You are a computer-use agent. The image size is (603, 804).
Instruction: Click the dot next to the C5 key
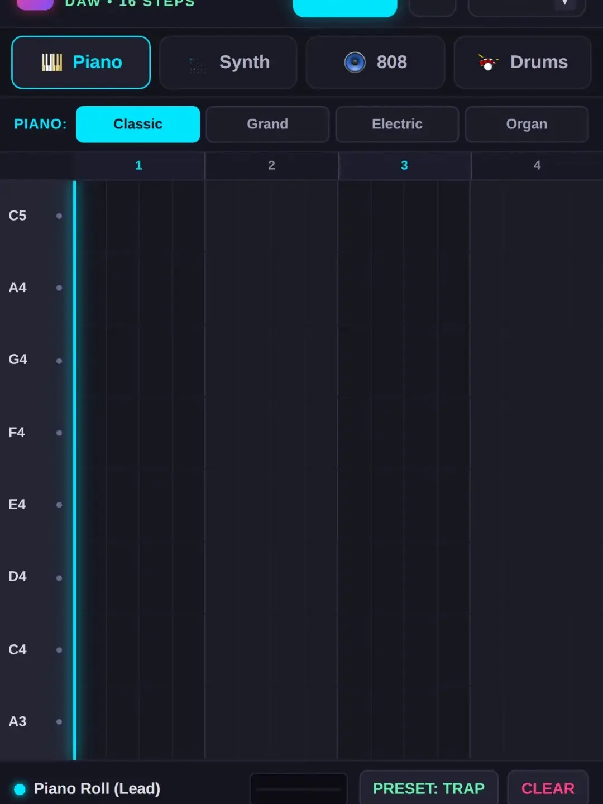59,216
